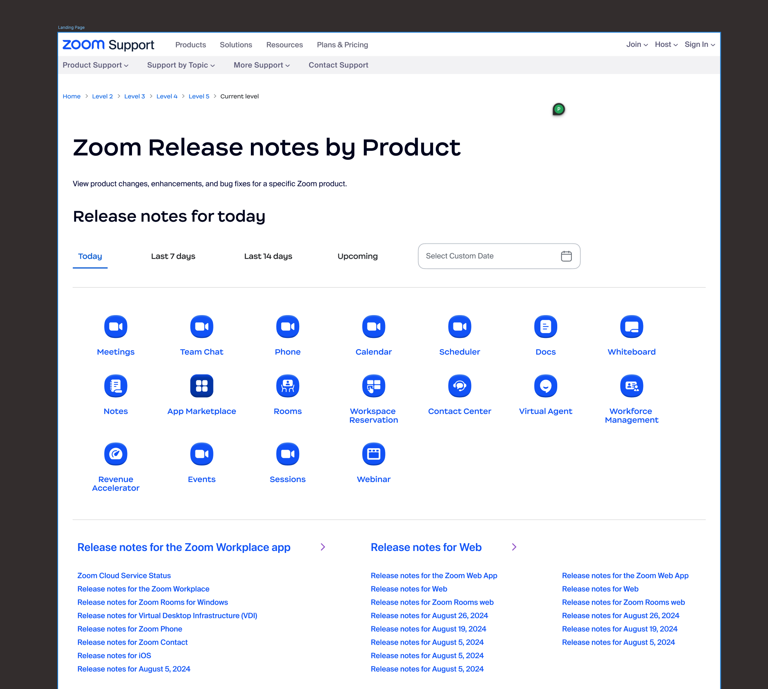
Task: Open calendar picker icon in date field
Action: [x=566, y=256]
